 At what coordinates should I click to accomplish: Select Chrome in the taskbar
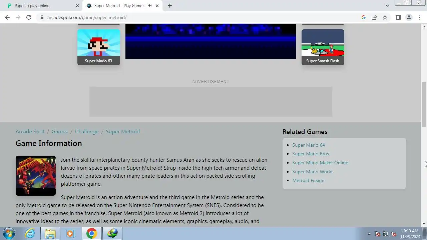pos(91,233)
